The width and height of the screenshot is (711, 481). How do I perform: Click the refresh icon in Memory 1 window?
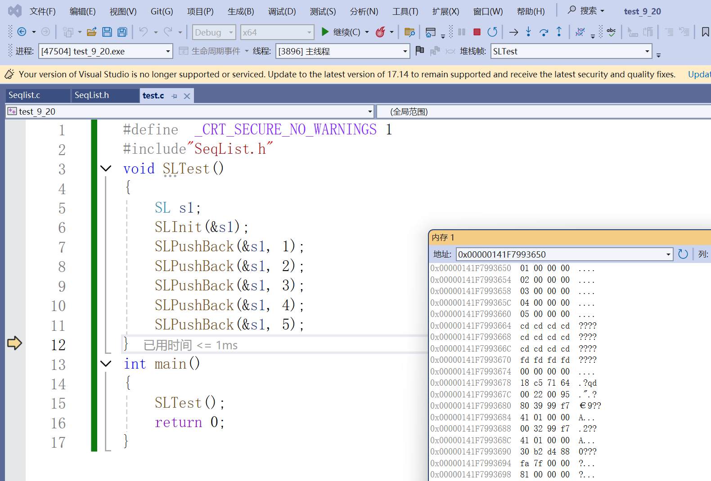pos(683,254)
